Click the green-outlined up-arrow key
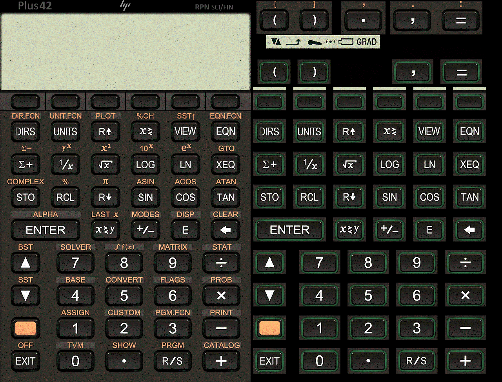Screen dimensions: 502x382 (x=269, y=263)
